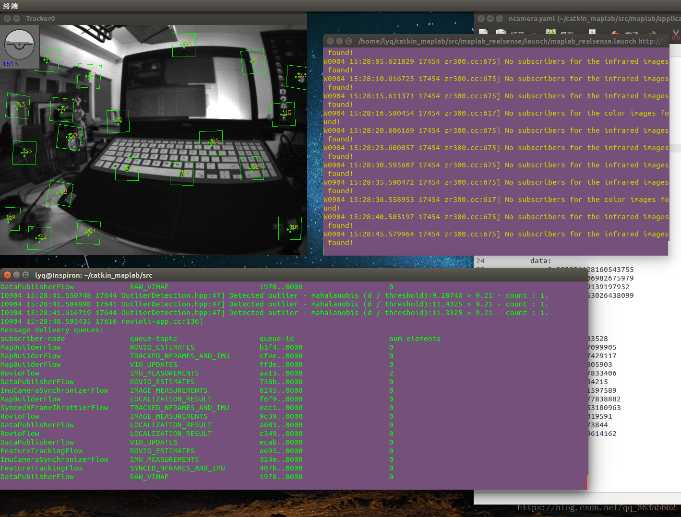Screen dimensions: 681x517
Task: Click the New Document icon in editor toolbar
Action: point(483,32)
